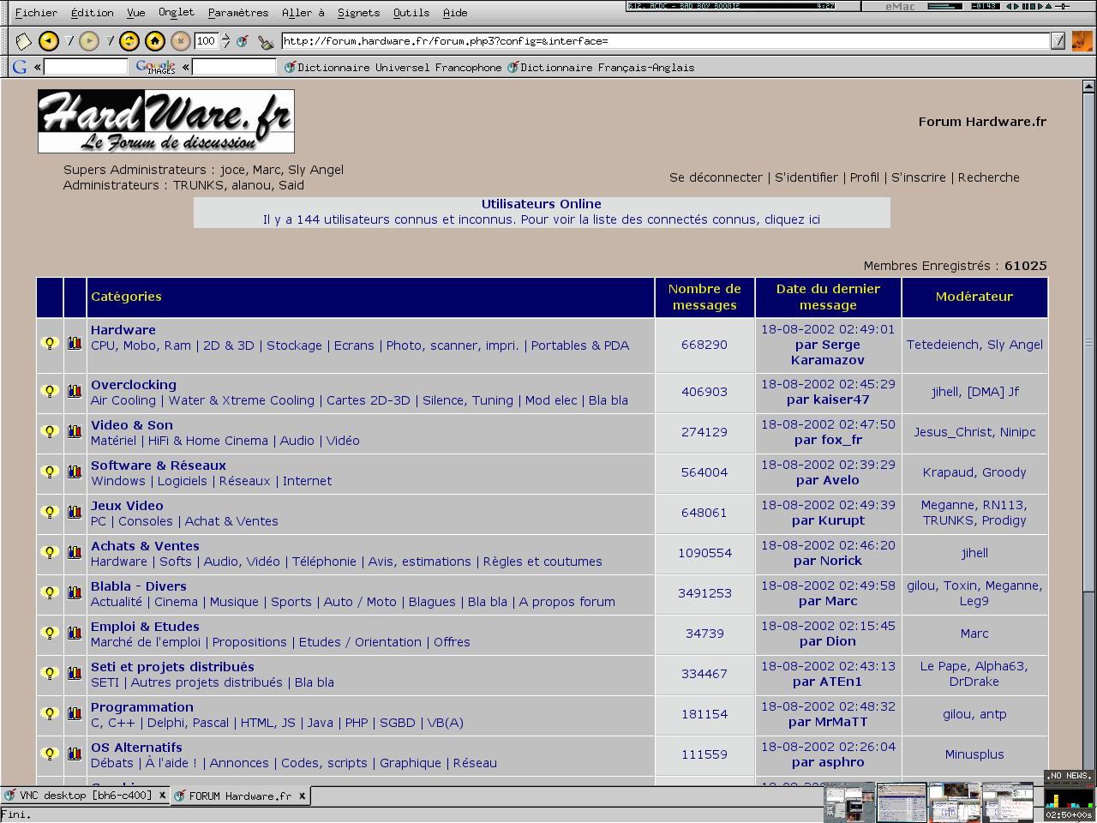Click the orange throbber logo
This screenshot has height=823, width=1097.
click(x=1082, y=40)
